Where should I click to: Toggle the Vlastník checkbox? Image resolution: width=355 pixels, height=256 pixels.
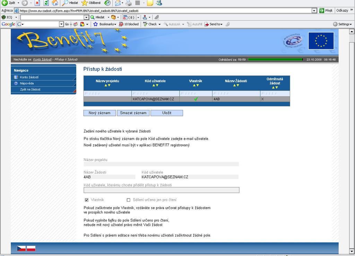86,200
